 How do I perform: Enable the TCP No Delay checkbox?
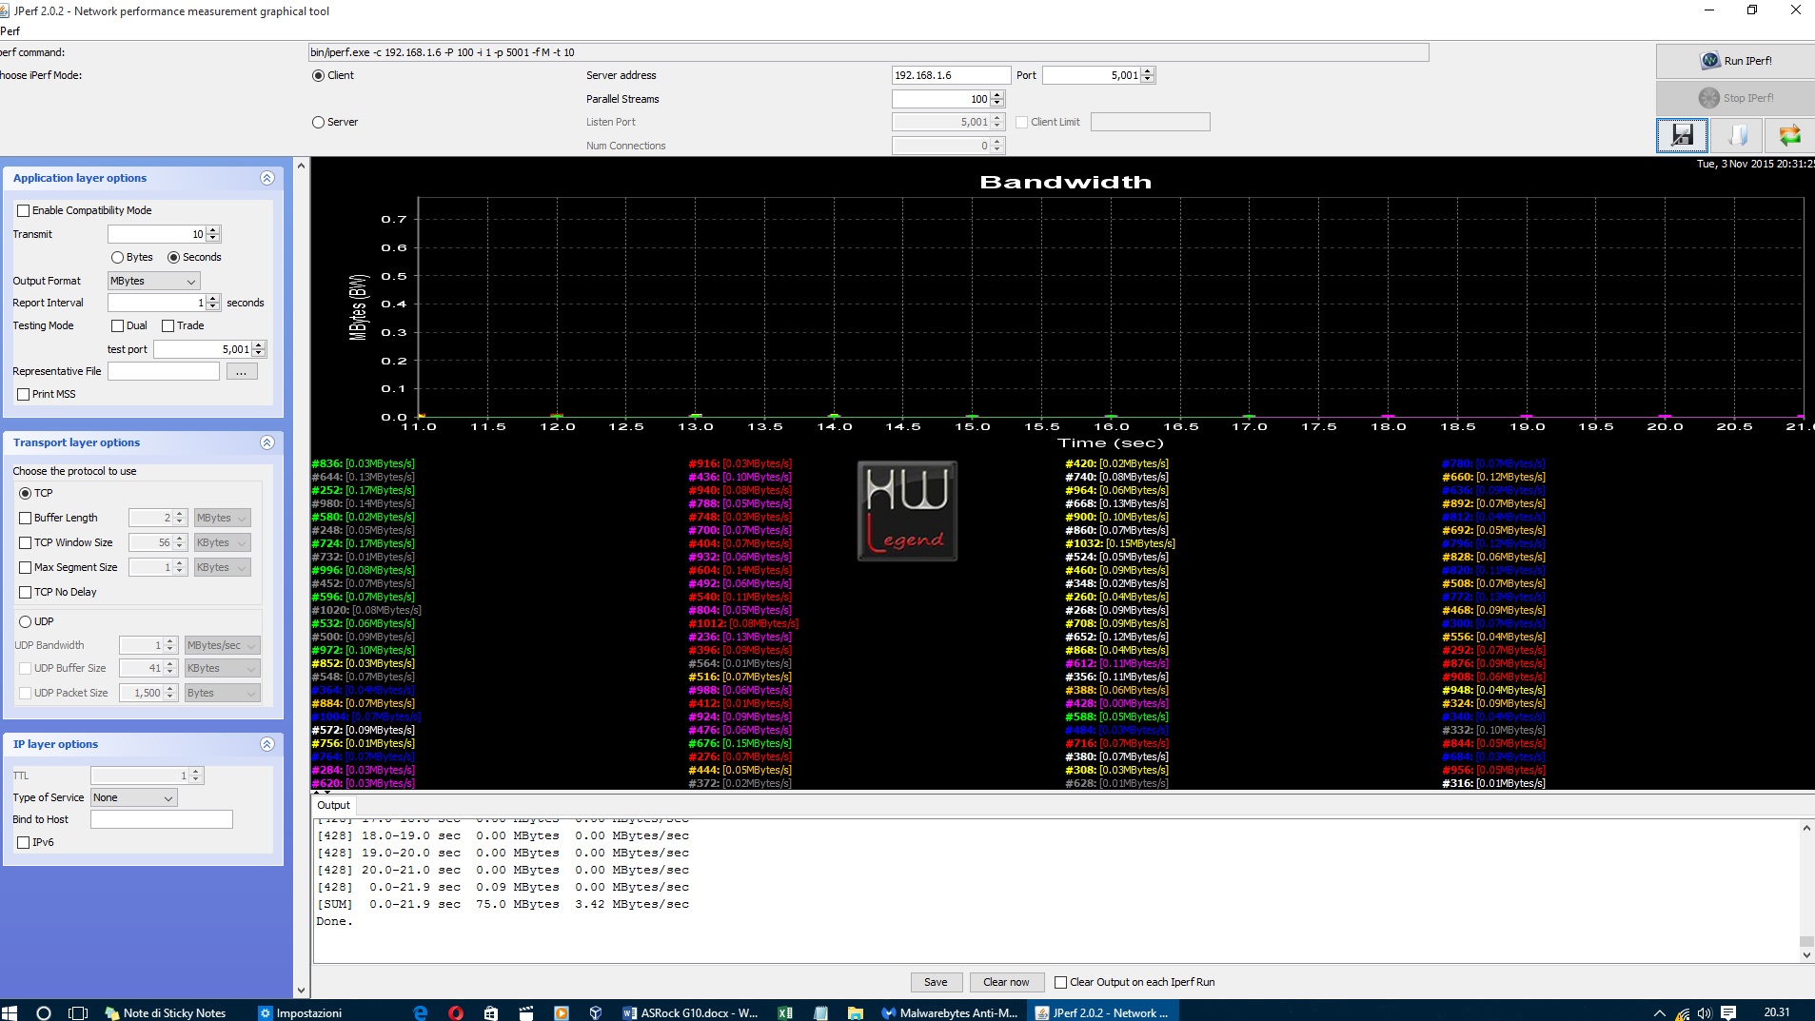coord(26,592)
